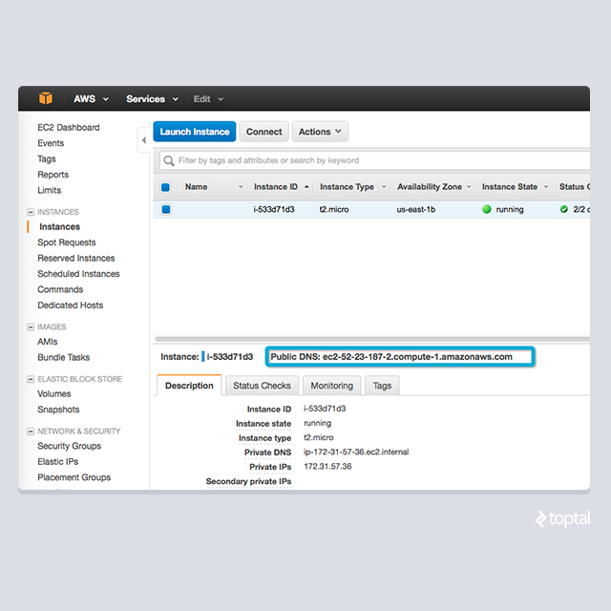The image size is (611, 611).
Task: Collapse the sidebar with the left arrow handle
Action: [x=144, y=140]
